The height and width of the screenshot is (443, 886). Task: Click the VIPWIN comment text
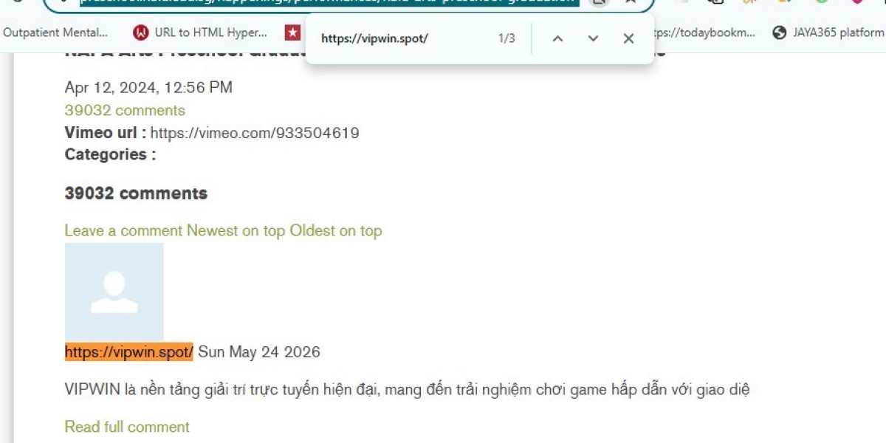point(408,389)
